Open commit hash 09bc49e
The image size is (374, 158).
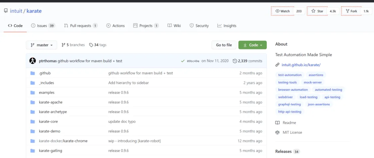[193, 61]
